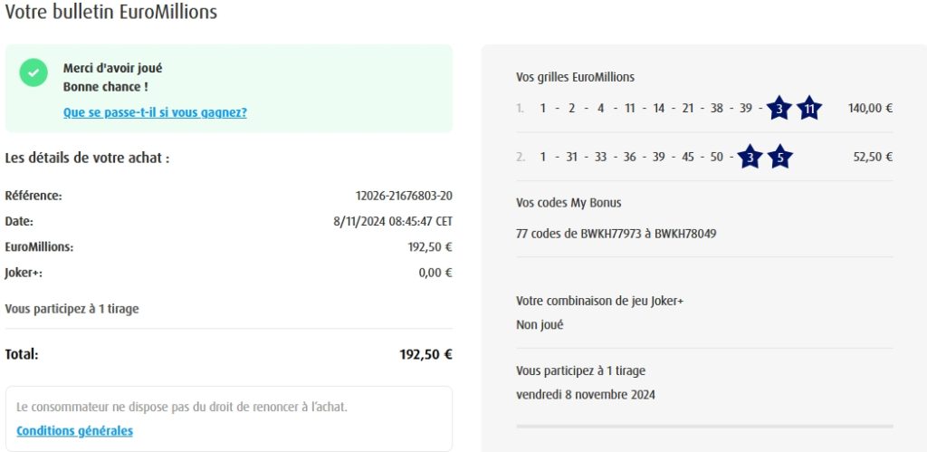Click the "Non joué" Joker+ status
Screen dimensions: 927x452
540,324
